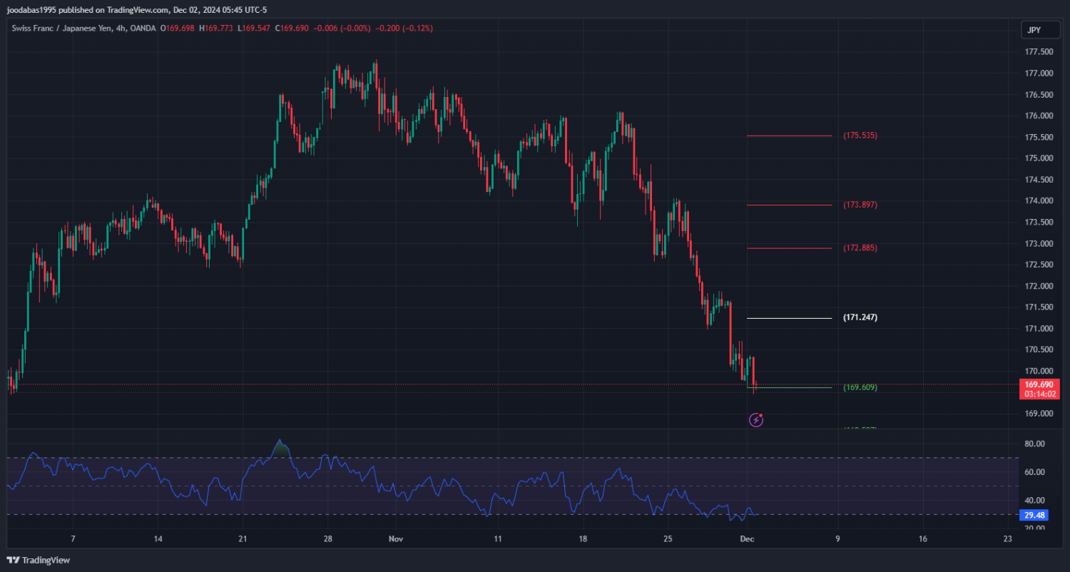Select the red 172.885 level label

(x=860, y=248)
